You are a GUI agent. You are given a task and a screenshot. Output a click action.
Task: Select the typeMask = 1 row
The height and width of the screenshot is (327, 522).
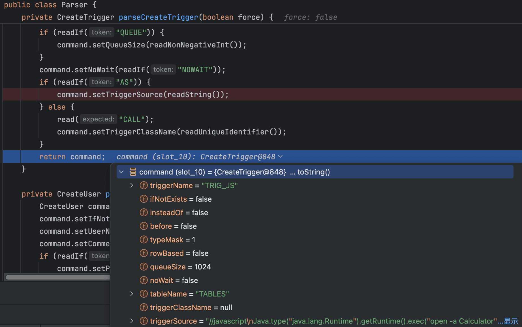click(x=315, y=240)
